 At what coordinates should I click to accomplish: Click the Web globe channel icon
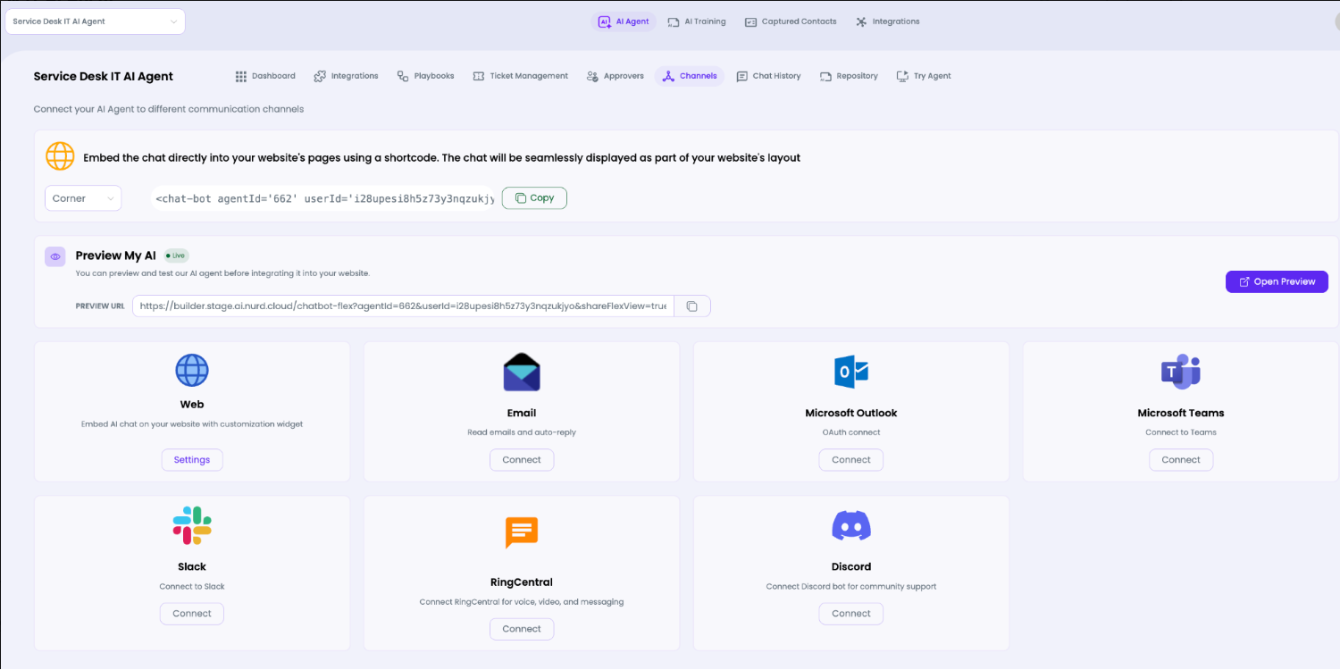[x=192, y=370]
